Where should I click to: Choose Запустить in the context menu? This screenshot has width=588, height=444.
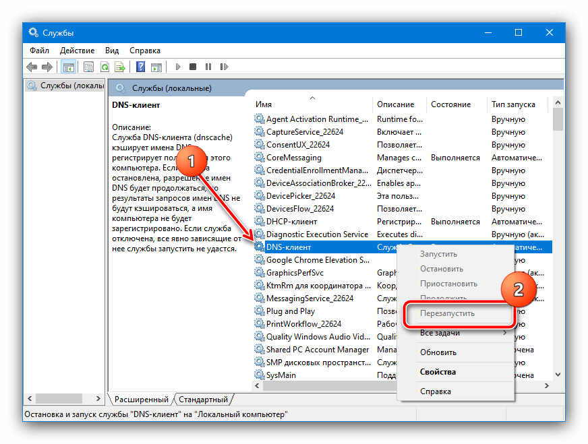(456, 254)
